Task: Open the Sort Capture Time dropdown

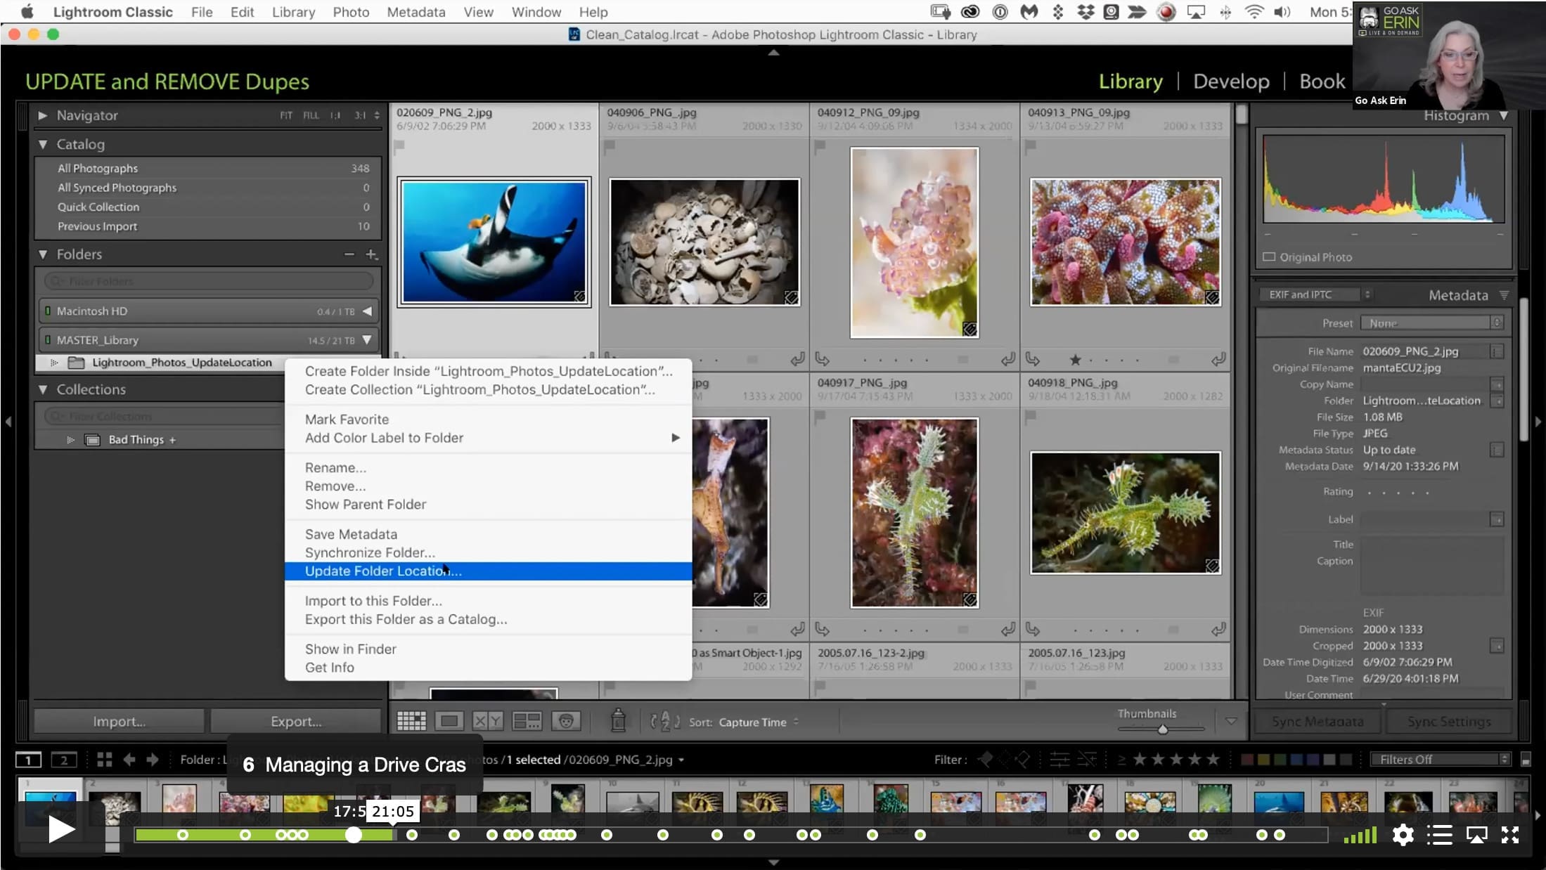Action: tap(758, 722)
